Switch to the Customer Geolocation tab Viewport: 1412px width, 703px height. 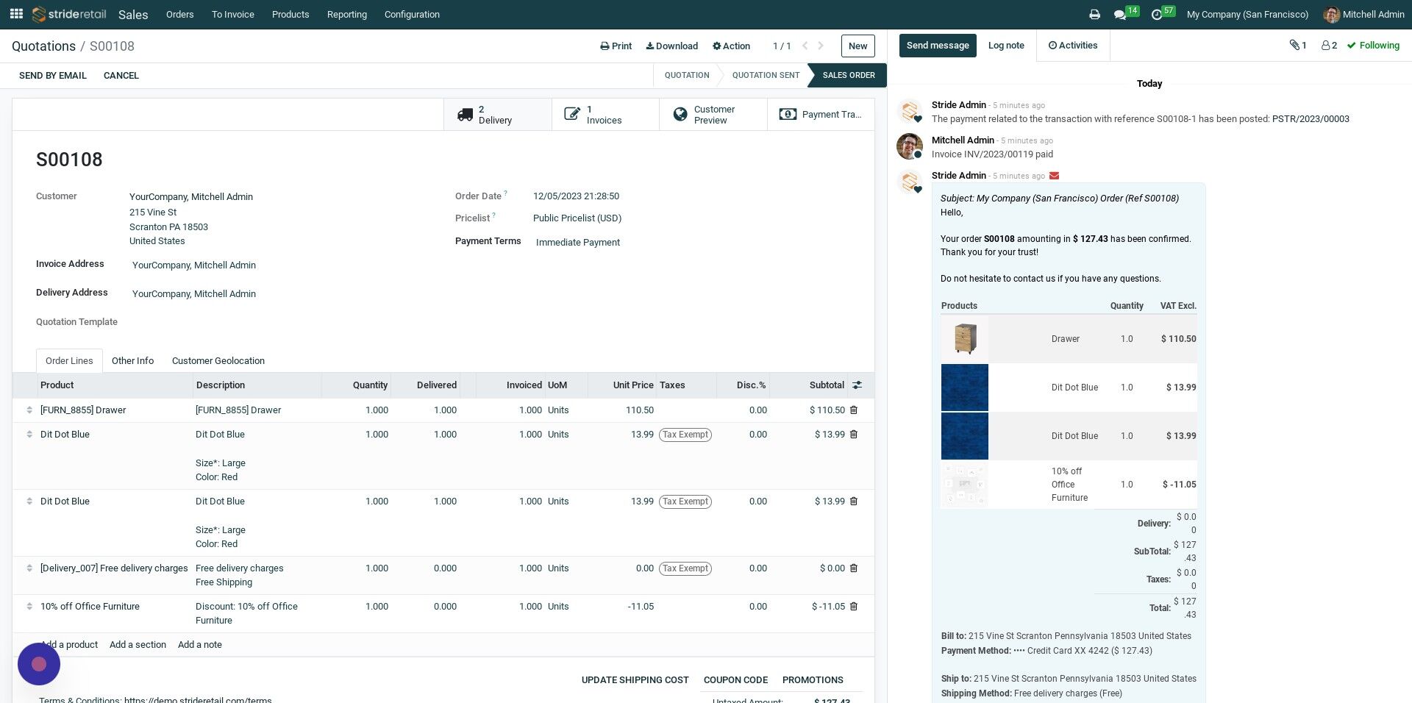[218, 361]
